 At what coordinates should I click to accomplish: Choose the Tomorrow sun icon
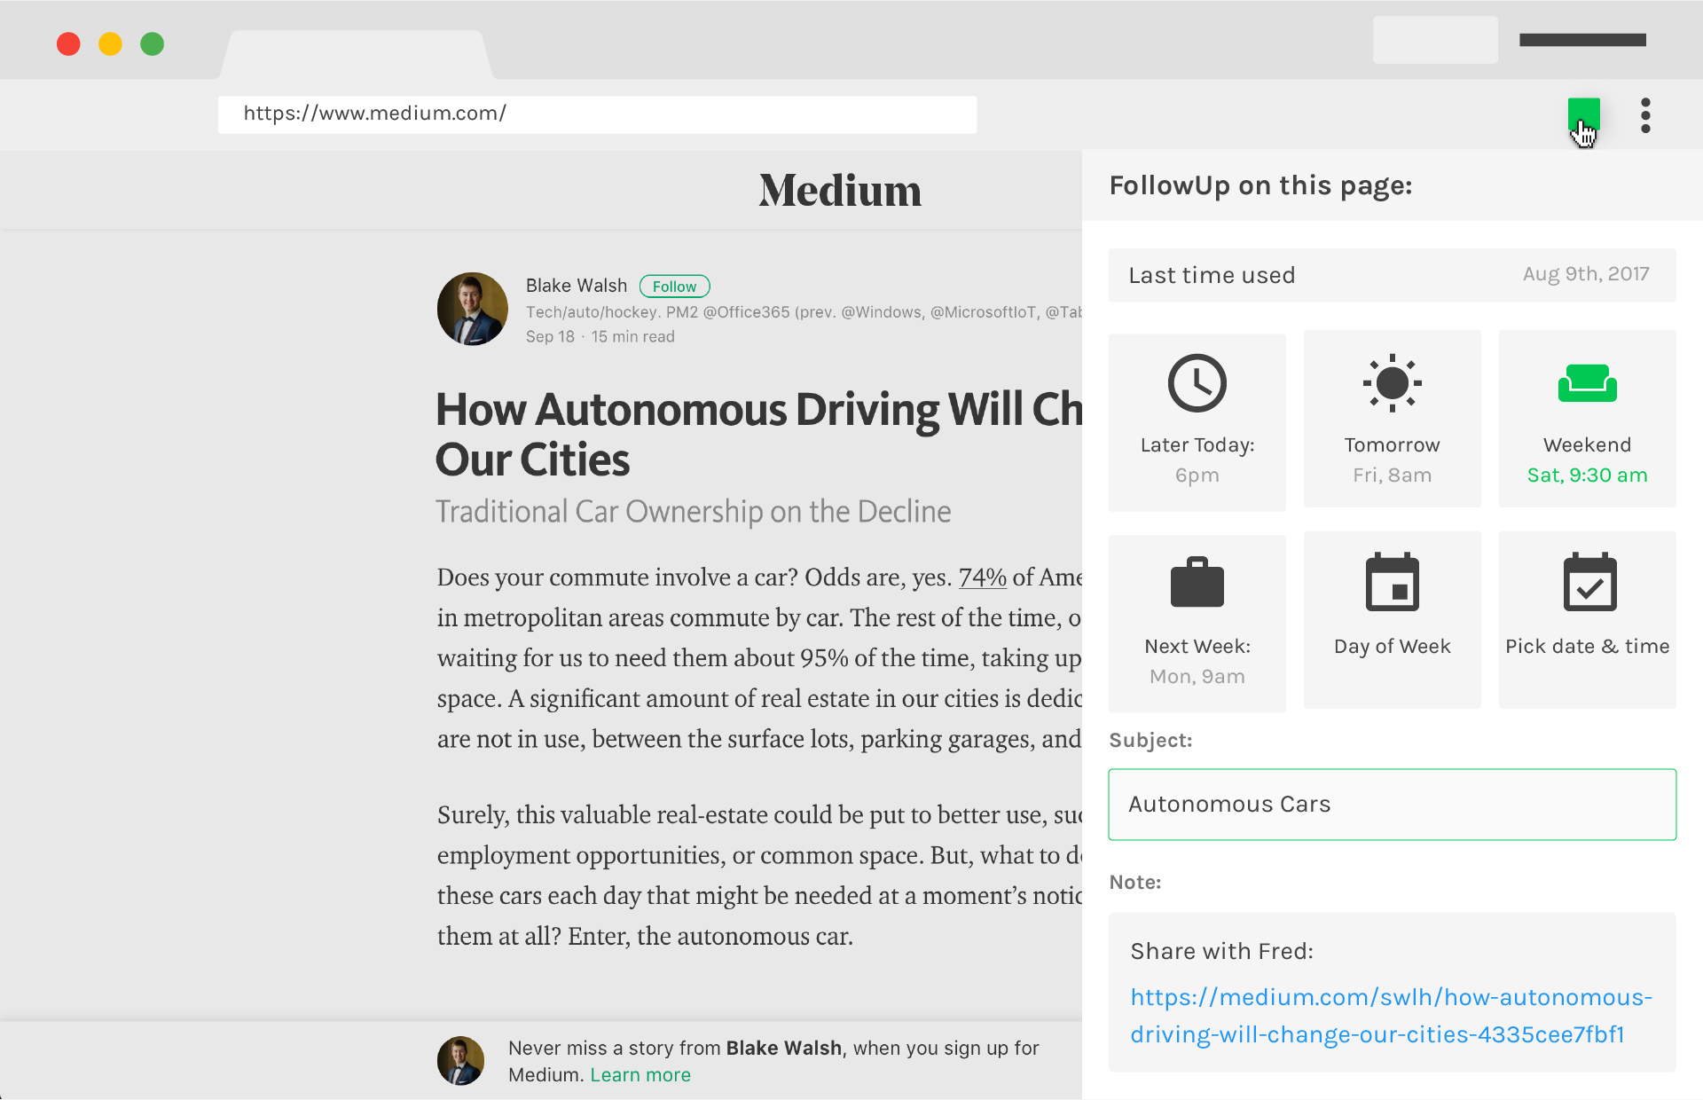click(1392, 383)
